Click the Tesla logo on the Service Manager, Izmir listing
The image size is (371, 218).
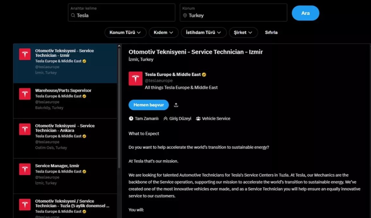pyautogui.click(x=25, y=169)
